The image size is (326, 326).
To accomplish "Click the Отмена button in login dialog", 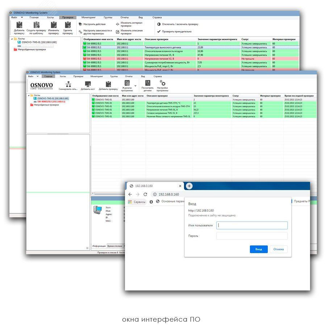I will [279, 249].
